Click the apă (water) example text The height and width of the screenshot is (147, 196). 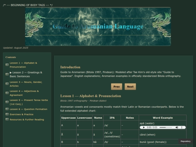(147, 123)
